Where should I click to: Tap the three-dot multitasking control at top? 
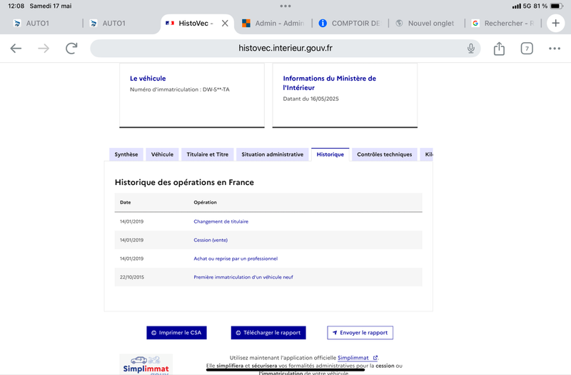pyautogui.click(x=285, y=6)
